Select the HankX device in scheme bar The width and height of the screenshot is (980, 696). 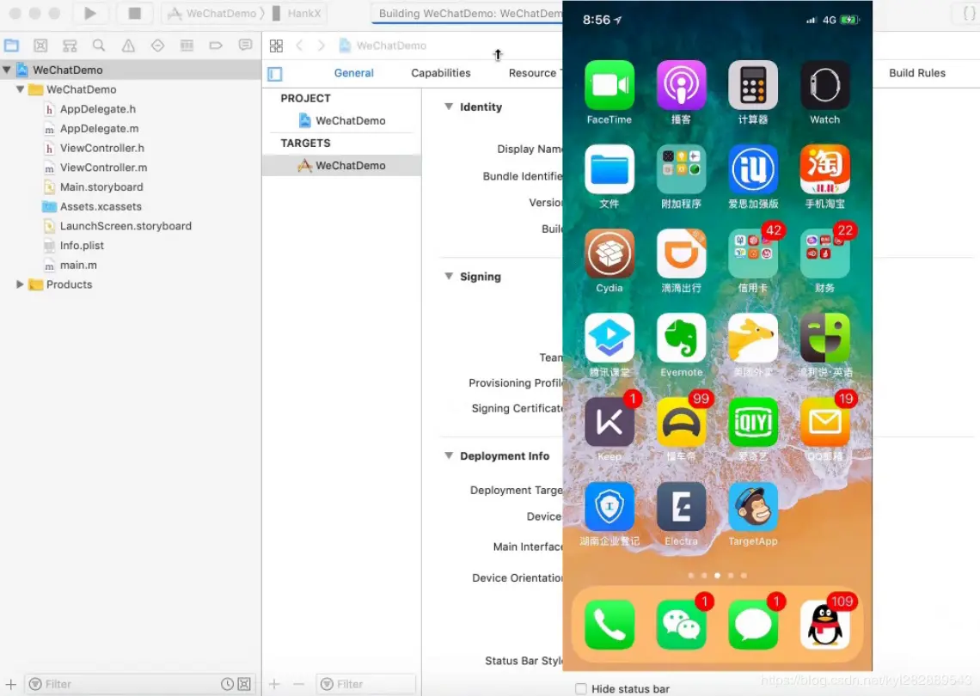click(x=297, y=13)
